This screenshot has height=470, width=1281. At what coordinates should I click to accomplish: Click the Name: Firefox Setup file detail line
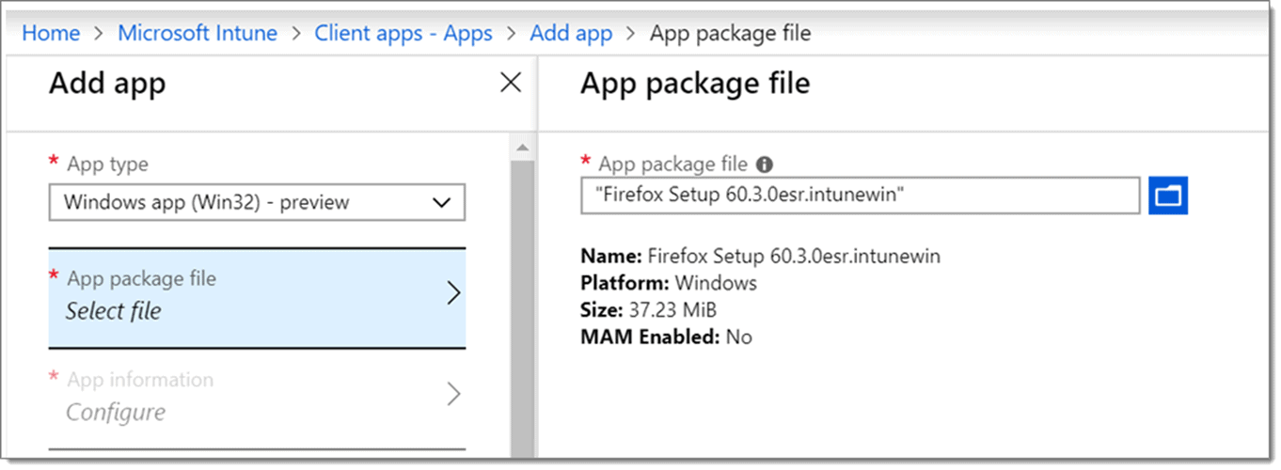pos(760,256)
